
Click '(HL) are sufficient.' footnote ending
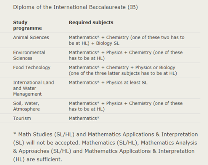click(x=37, y=159)
